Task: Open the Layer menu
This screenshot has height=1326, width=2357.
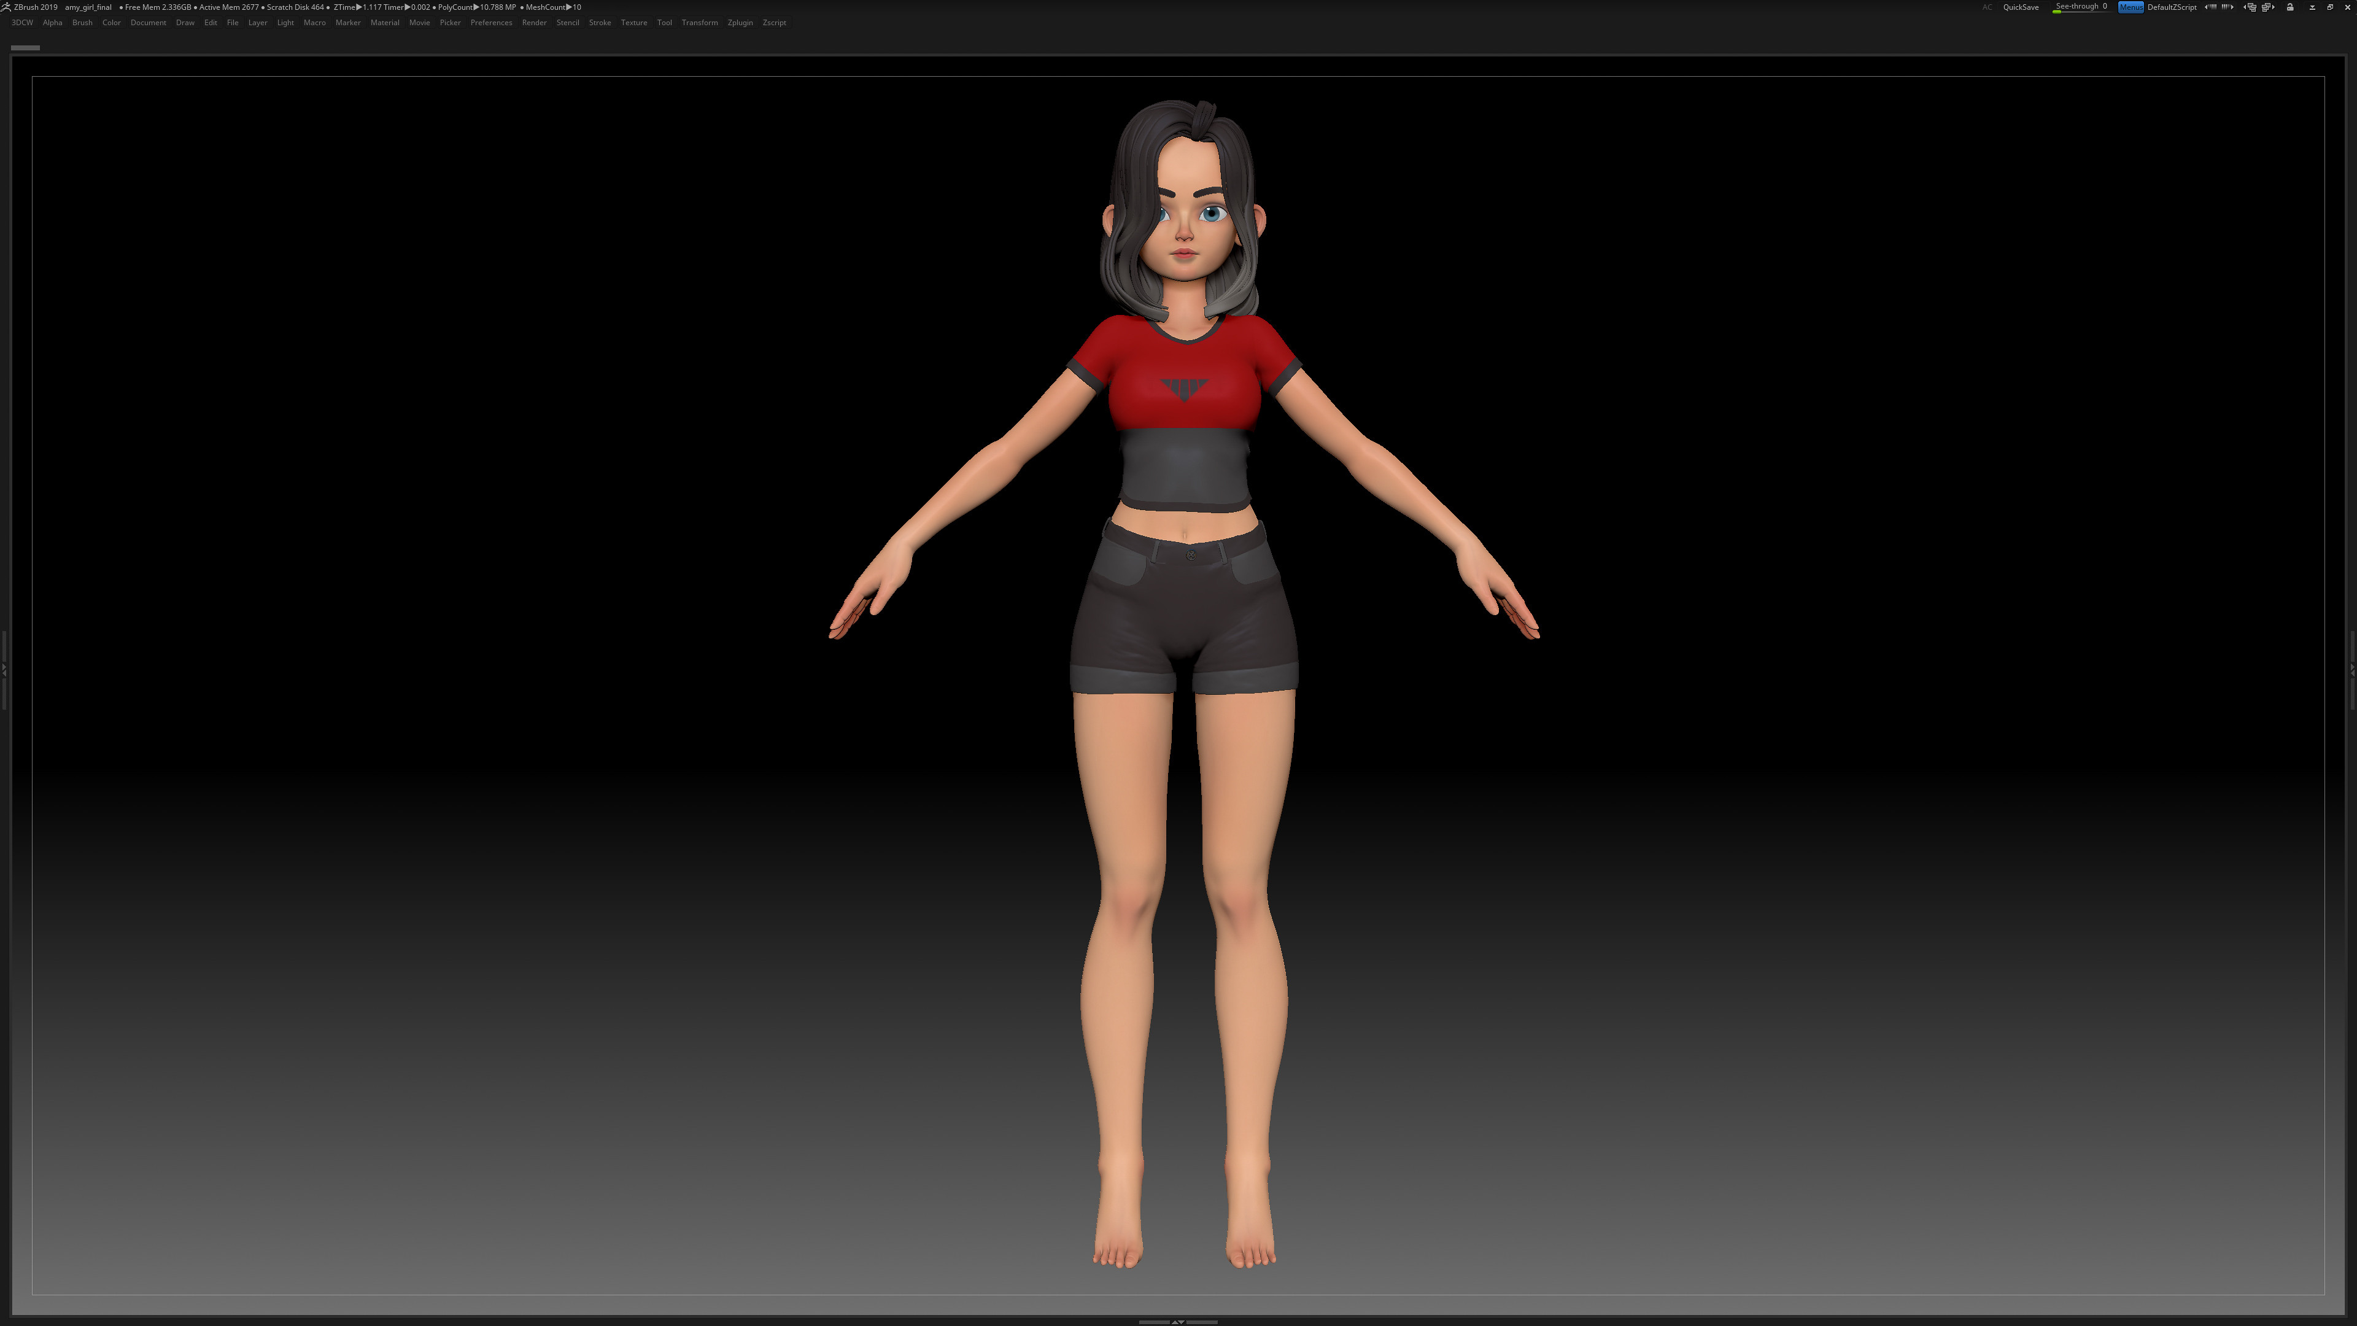Action: (x=258, y=23)
